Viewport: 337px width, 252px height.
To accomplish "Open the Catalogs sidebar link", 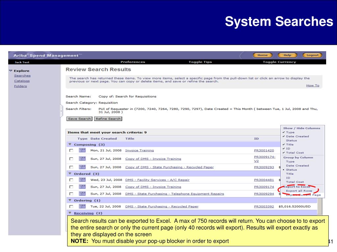I will click(22, 81).
